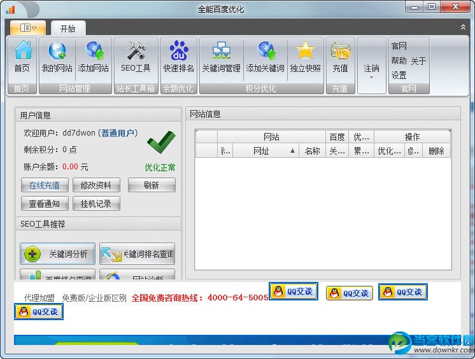Open the 关键词分析 tool button

click(57, 253)
